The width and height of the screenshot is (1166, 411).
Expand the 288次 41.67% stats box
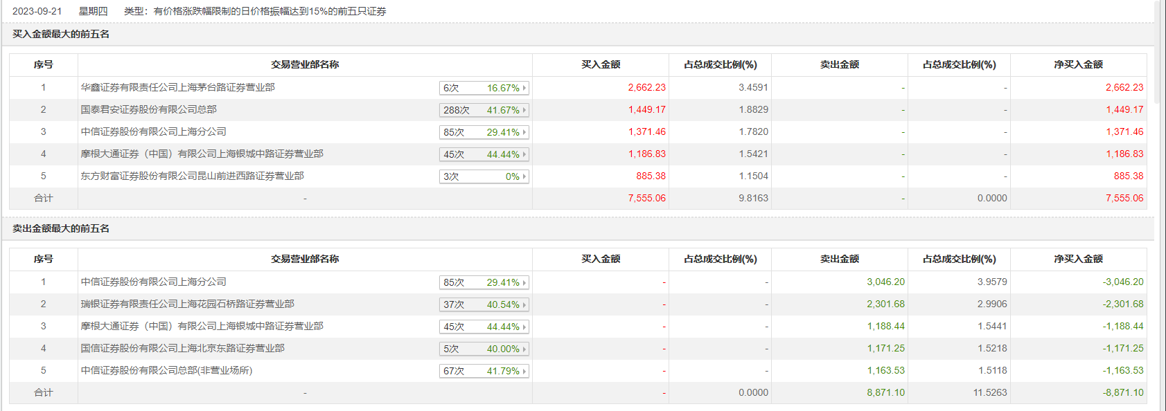pos(482,110)
